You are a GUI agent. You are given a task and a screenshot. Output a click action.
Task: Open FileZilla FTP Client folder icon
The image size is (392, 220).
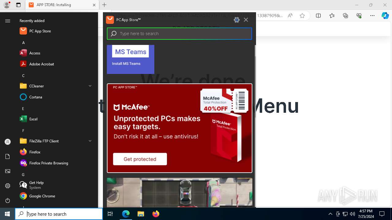23,141
